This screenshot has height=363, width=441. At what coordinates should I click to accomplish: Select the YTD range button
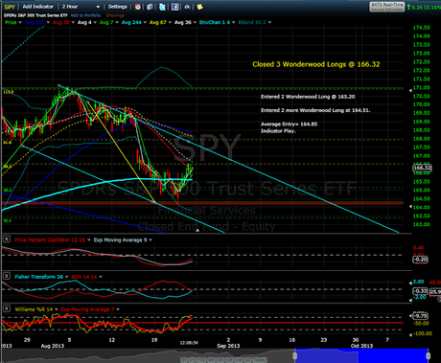click(201, 360)
